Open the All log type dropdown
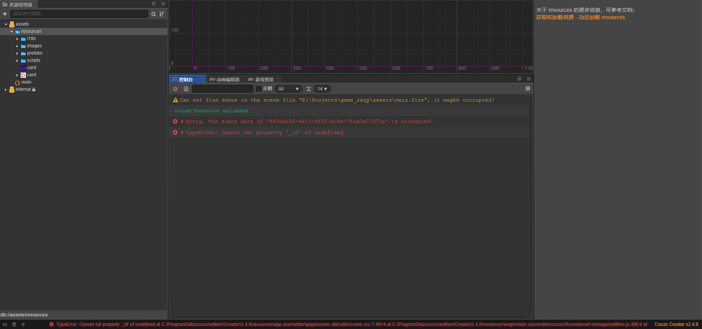This screenshot has height=329, width=702. (288, 89)
